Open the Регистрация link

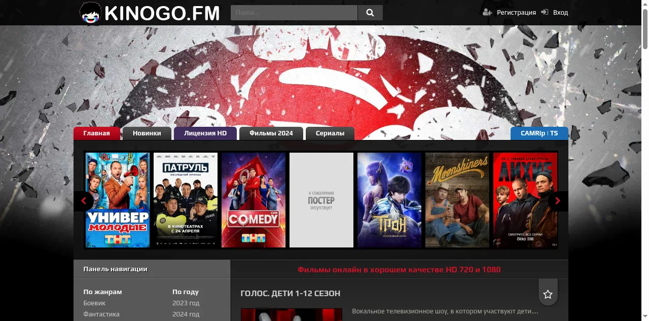(x=516, y=12)
